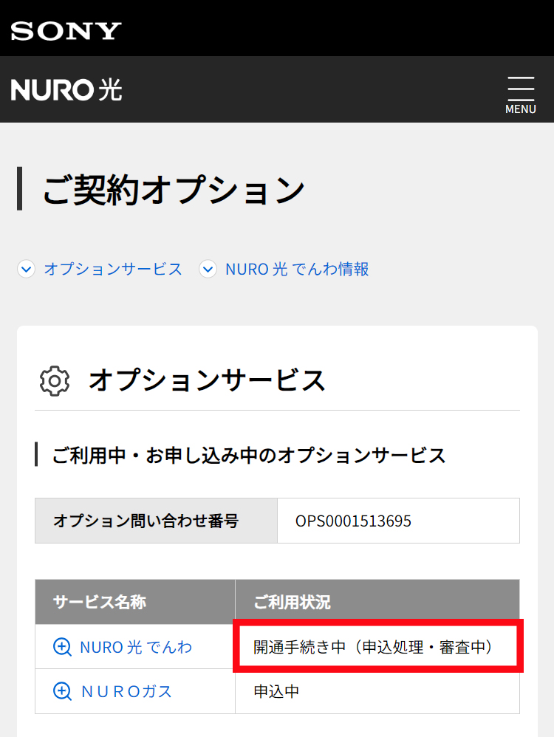Click the magnifier plus icon for NUROガス
This screenshot has height=737, width=554.
62,691
